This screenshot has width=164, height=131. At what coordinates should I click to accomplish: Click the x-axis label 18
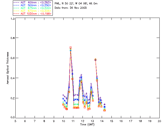[x=140, y=121]
